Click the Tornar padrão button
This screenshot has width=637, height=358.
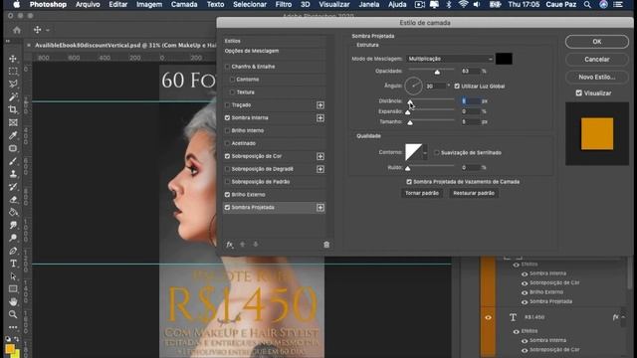click(422, 193)
